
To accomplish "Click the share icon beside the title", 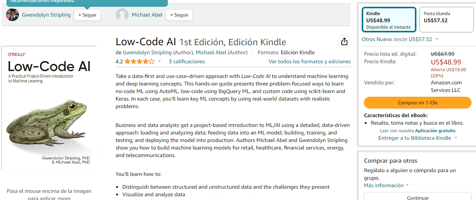I will pos(344,42).
